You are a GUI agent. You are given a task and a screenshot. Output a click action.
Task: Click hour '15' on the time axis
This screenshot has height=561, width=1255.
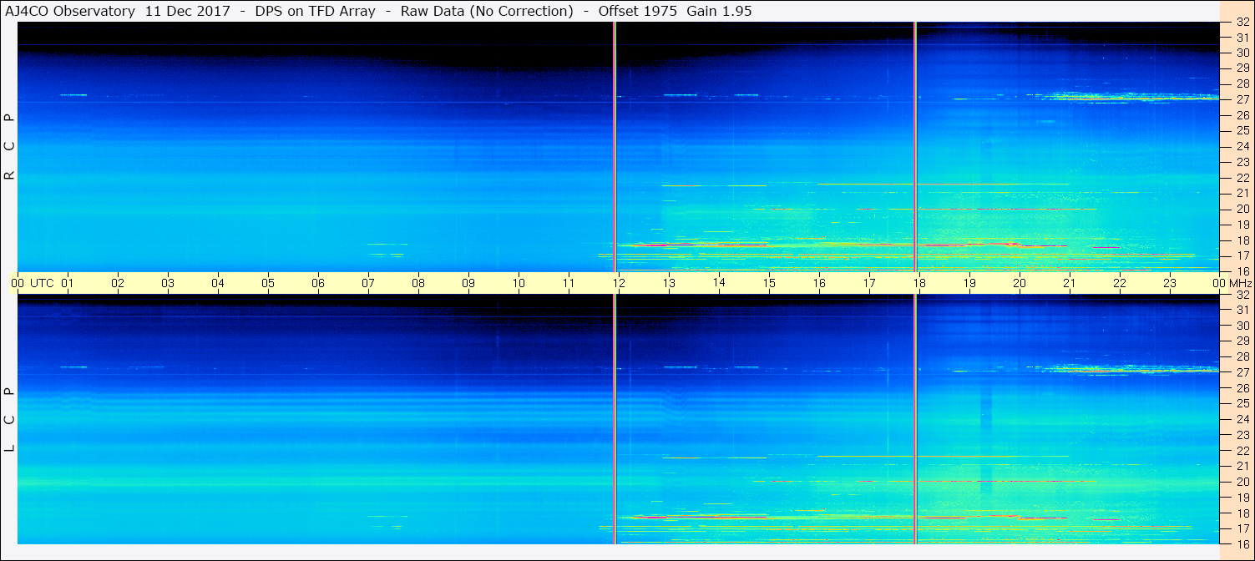769,283
